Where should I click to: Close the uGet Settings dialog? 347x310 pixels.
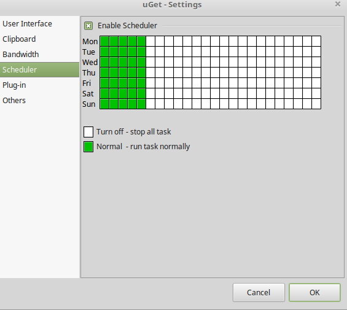(338, 4)
